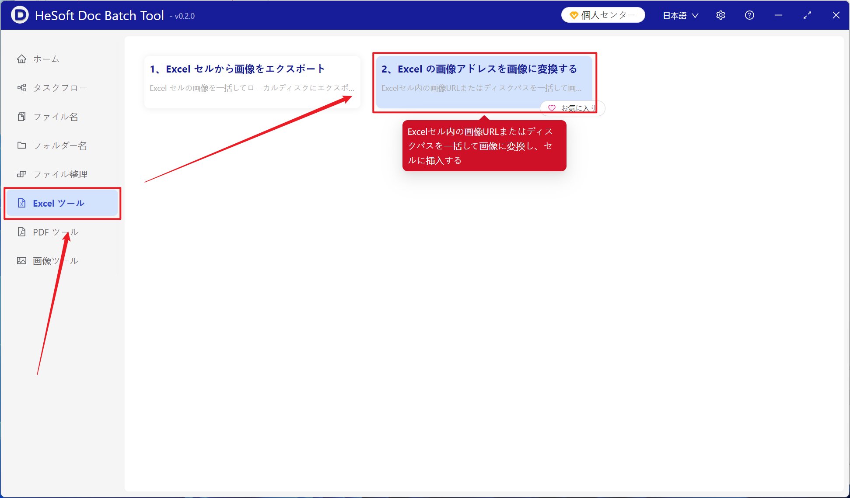Click the organize icon beside ファイル整理
Viewport: 850px width, 498px height.
pos(21,174)
